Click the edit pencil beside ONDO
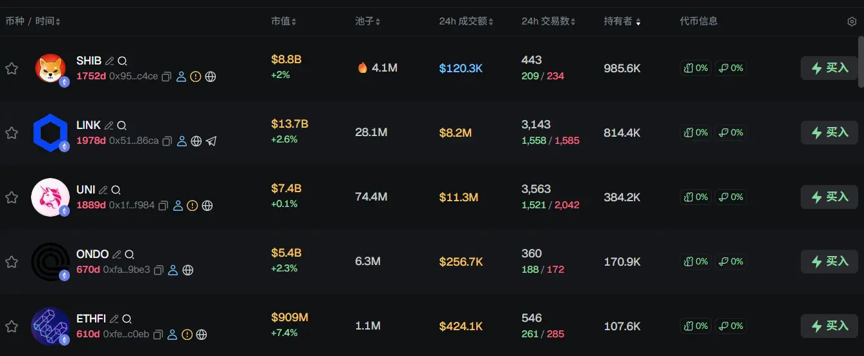864x356 pixels. (116, 254)
